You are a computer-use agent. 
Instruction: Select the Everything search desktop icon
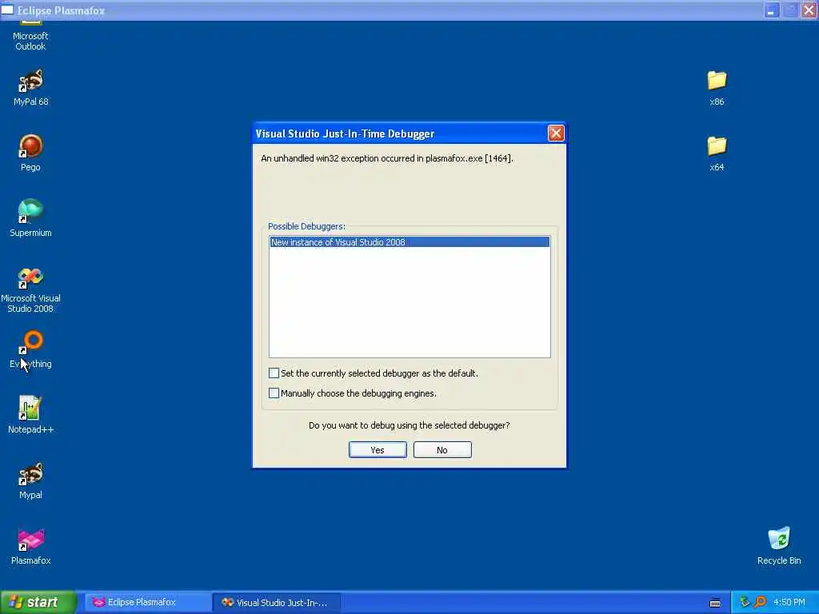30,349
